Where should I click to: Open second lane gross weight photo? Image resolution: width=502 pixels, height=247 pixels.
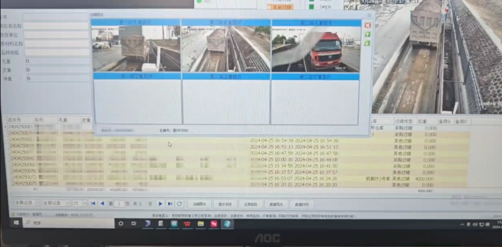(226, 49)
